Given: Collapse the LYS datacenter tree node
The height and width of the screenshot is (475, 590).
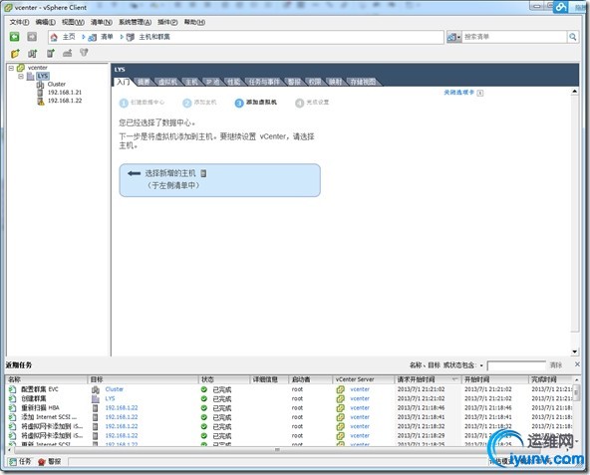Looking at the screenshot, I should [x=21, y=77].
